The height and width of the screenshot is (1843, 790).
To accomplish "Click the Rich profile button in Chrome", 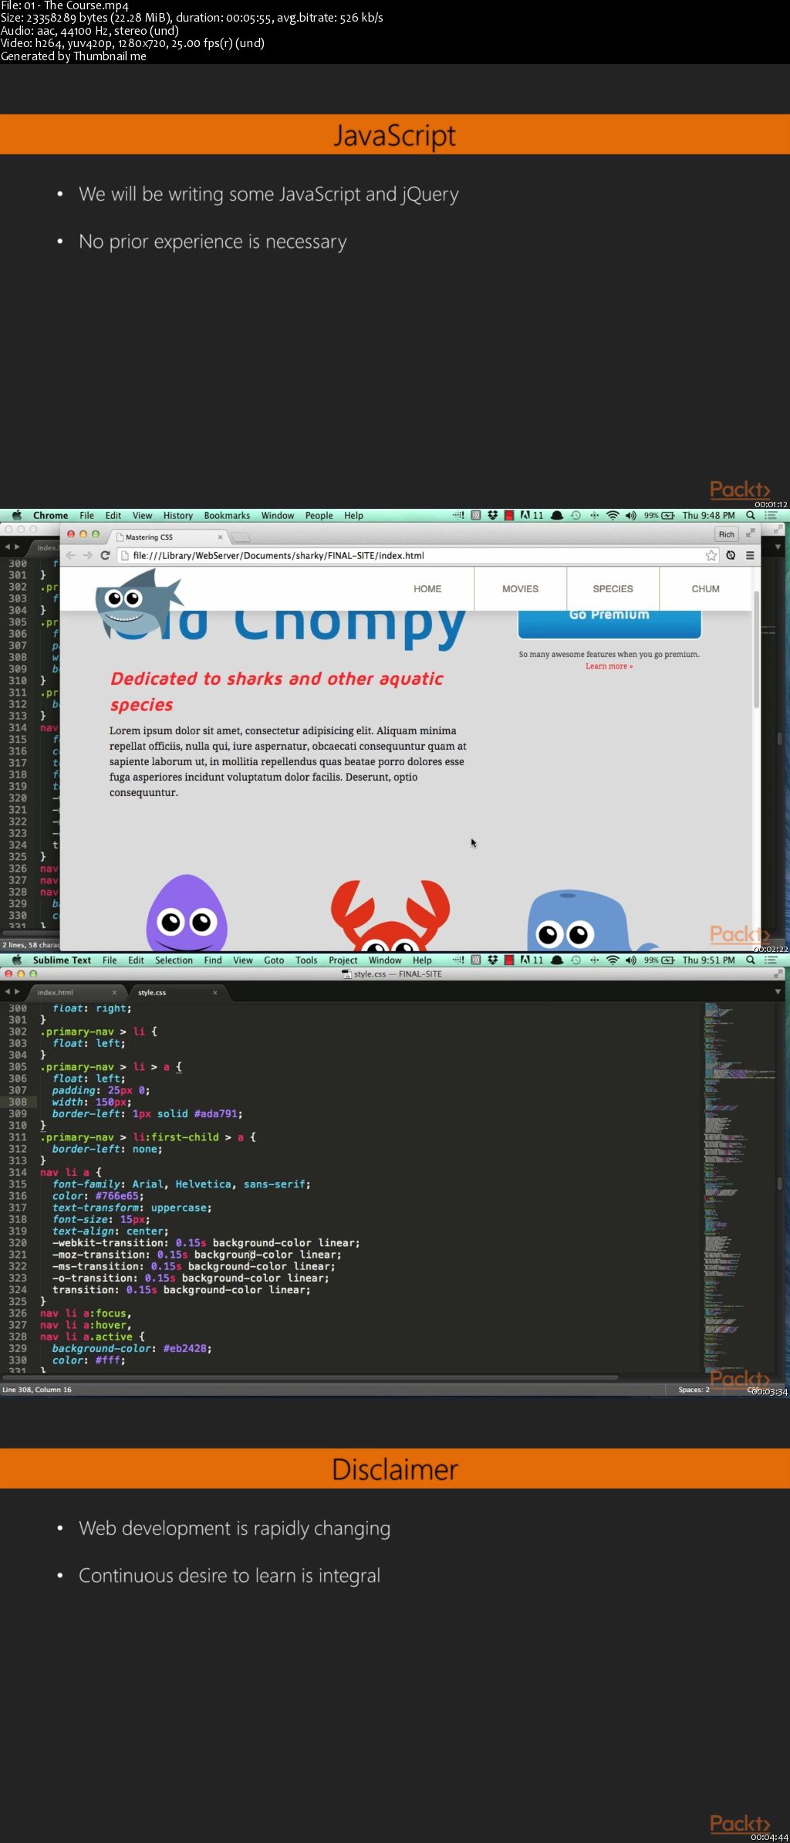I will click(x=727, y=534).
